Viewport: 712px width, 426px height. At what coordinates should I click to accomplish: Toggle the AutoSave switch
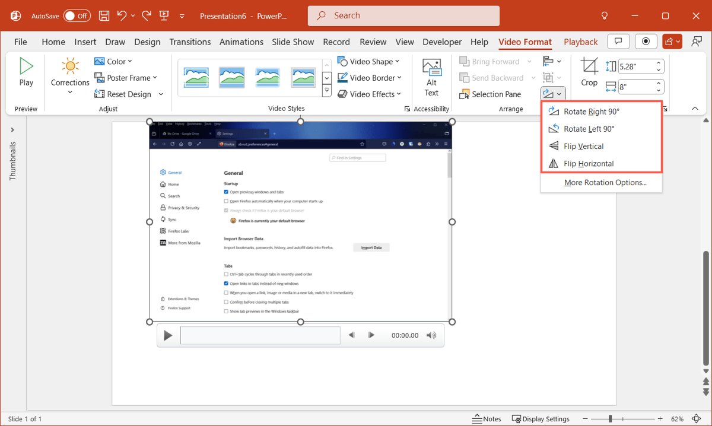[77, 16]
